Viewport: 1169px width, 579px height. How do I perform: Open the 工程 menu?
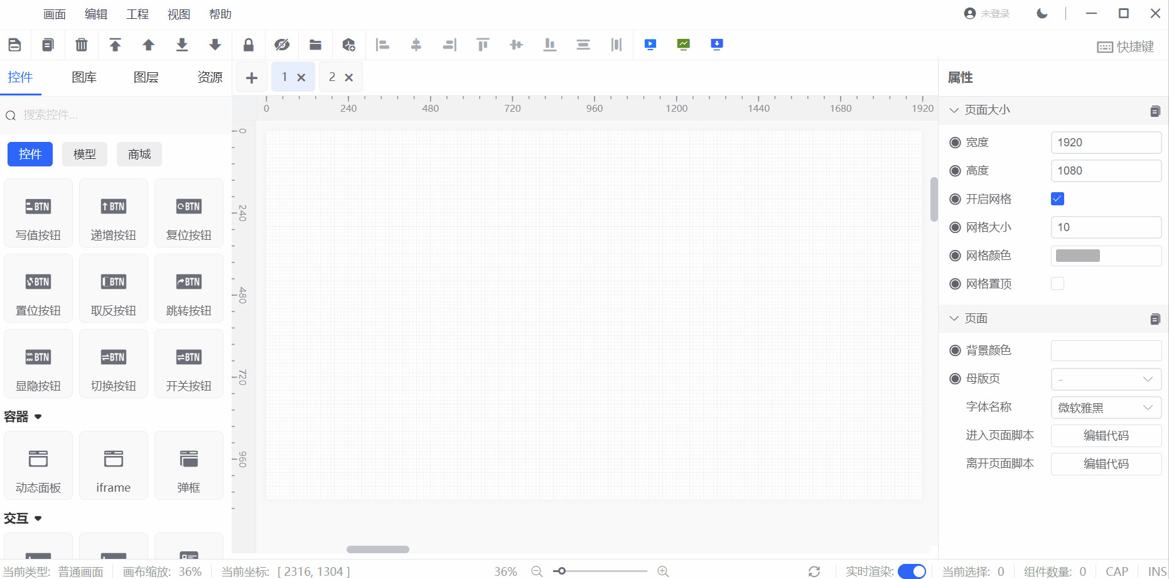click(x=137, y=14)
